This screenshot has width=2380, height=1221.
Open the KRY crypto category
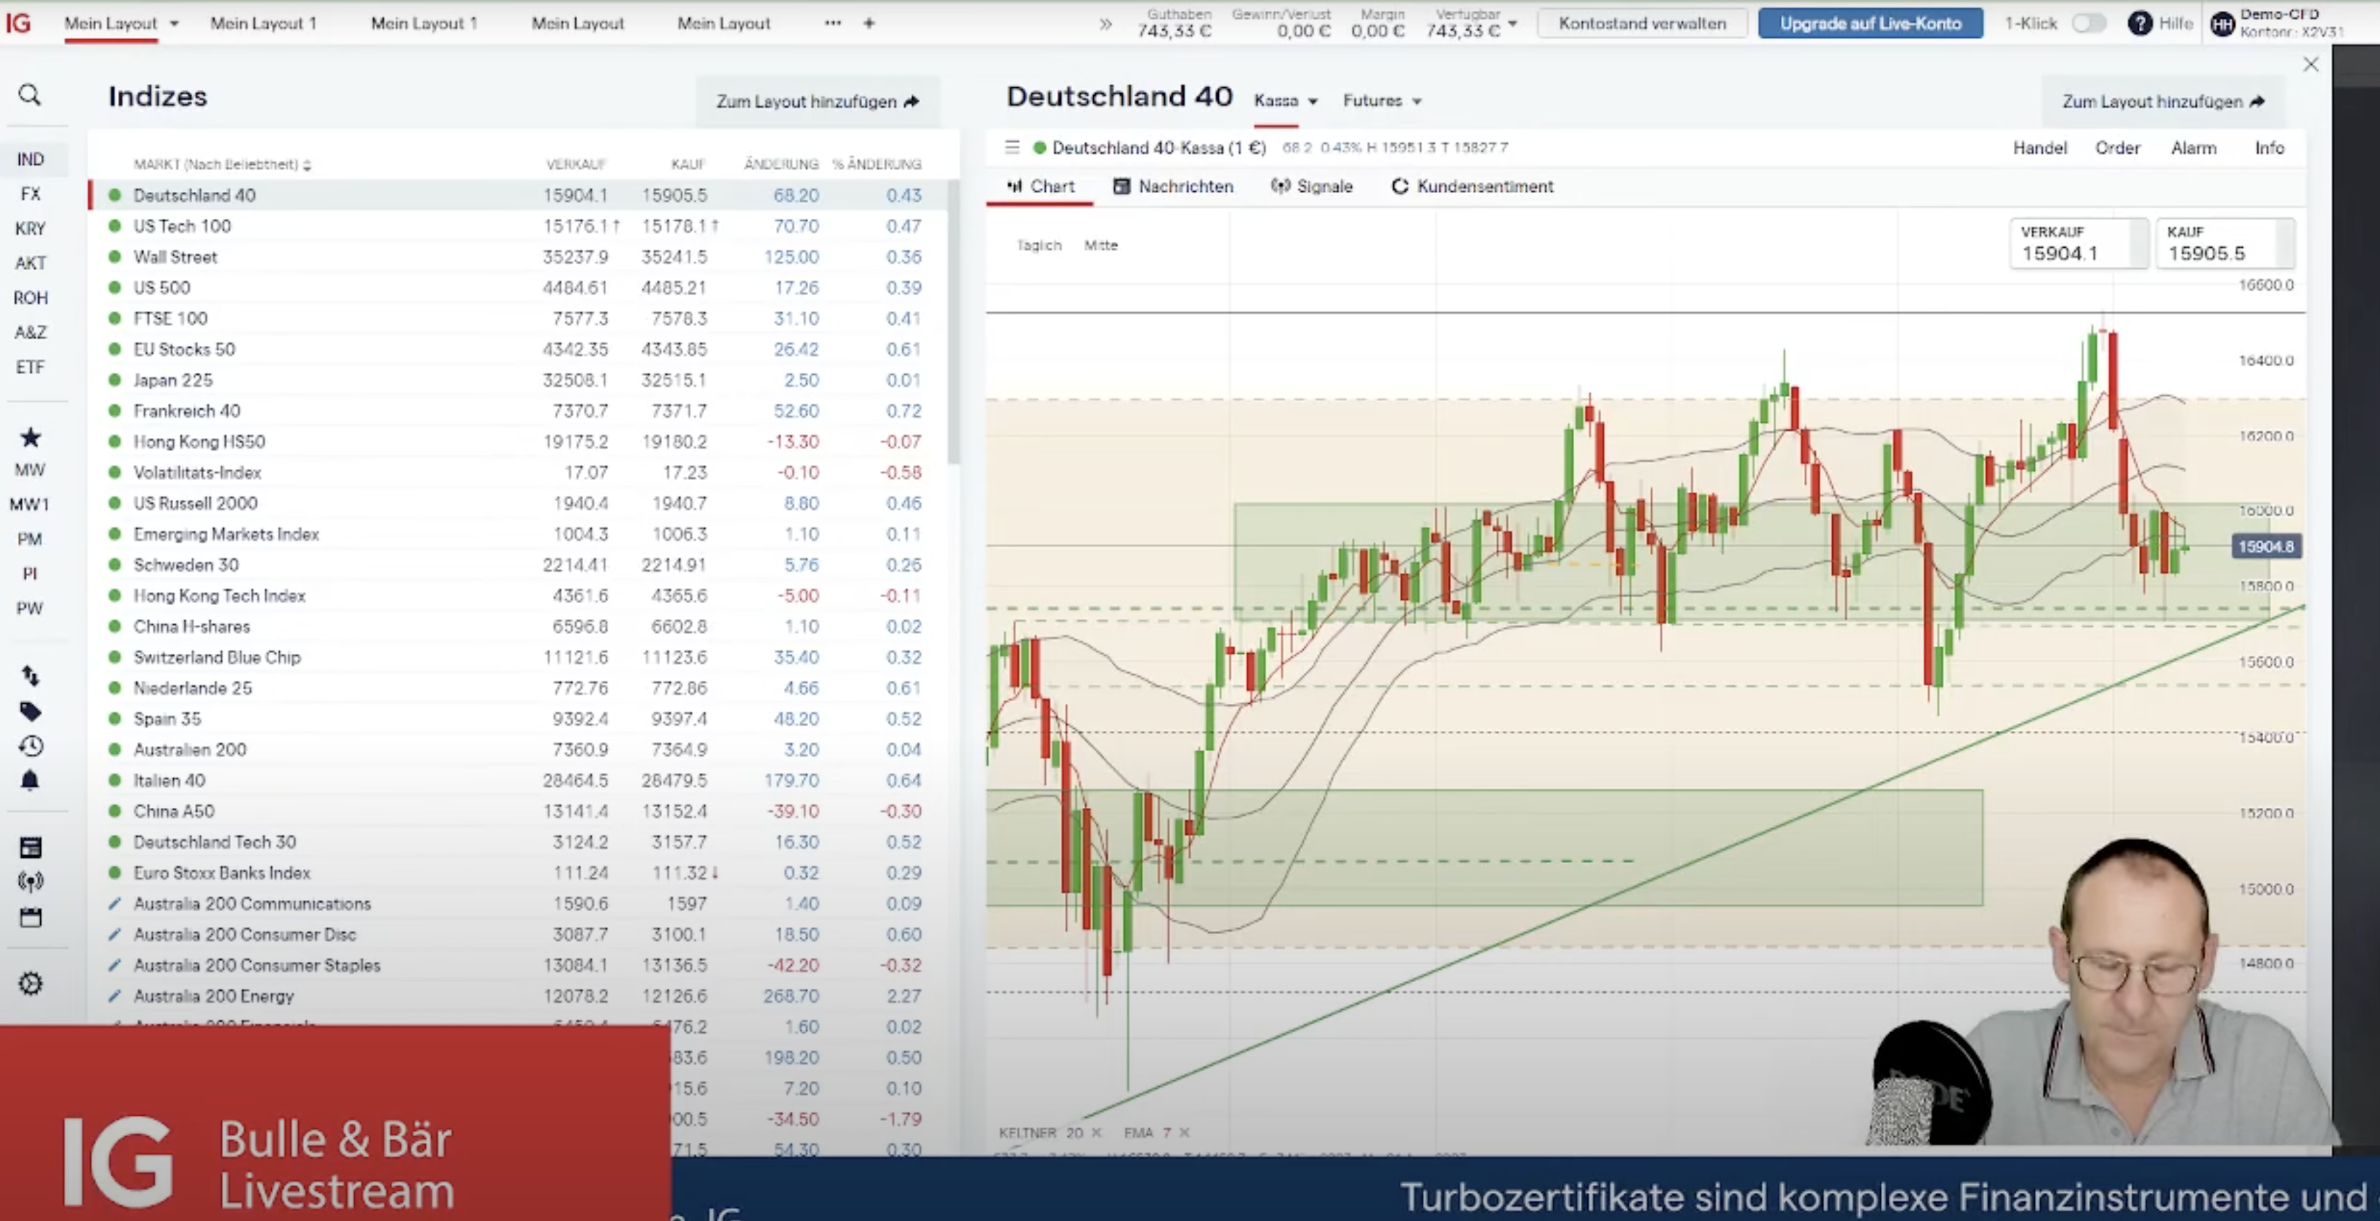(29, 229)
